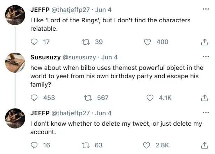Open more options on JEFFP's last tweet
Image resolution: width=215 pixels, height=154 pixels.
[x=206, y=112]
